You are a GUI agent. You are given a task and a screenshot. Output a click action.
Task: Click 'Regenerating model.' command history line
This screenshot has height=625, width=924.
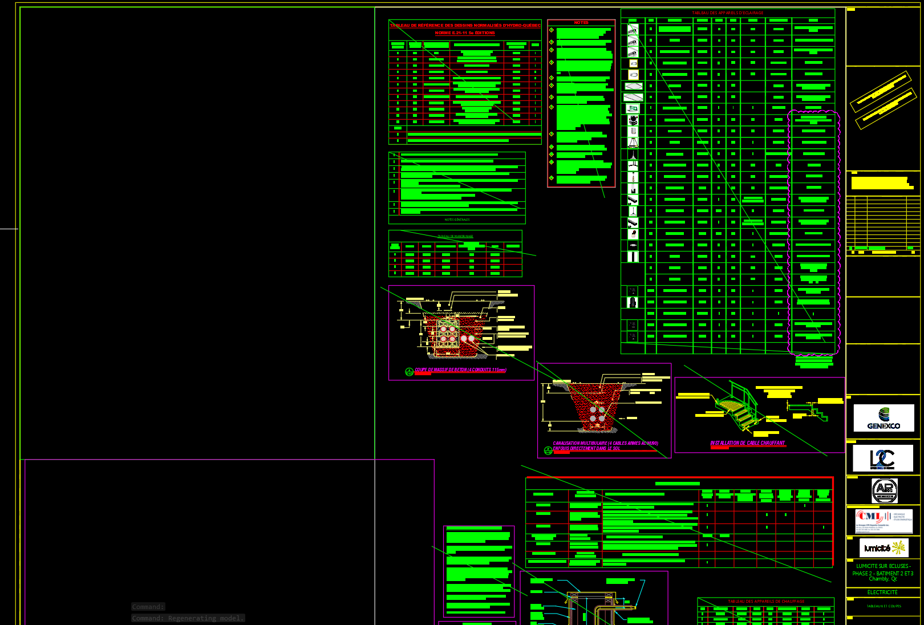pos(188,618)
